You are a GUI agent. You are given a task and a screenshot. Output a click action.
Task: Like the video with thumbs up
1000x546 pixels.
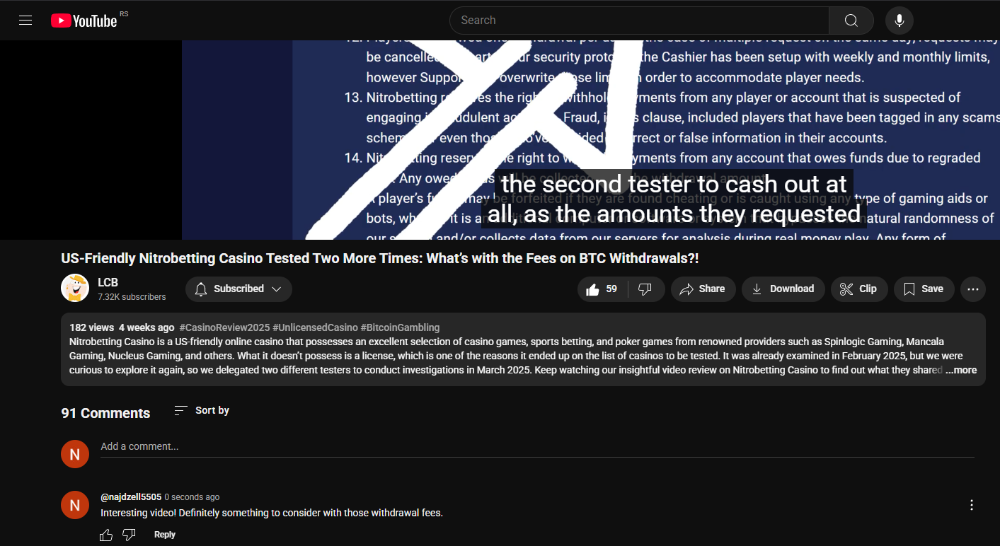pos(602,289)
